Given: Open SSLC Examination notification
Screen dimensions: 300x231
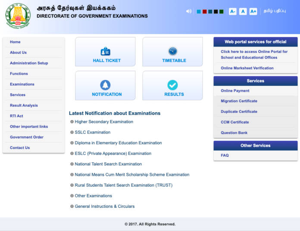Looking at the screenshot, I should tap(93, 132).
